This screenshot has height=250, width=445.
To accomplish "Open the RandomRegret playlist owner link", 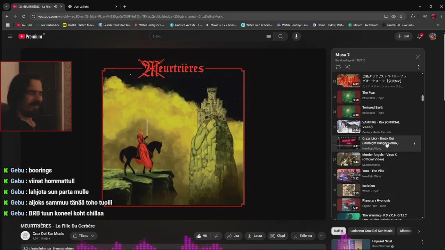I will coord(345,60).
